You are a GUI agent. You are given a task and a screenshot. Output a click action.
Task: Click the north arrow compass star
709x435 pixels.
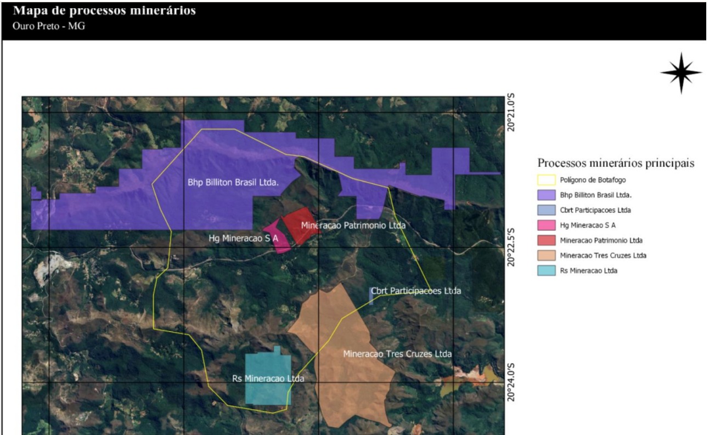pos(681,73)
